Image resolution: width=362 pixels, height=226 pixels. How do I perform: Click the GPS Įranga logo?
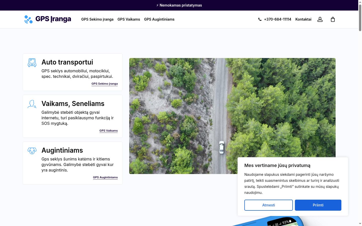(48, 19)
